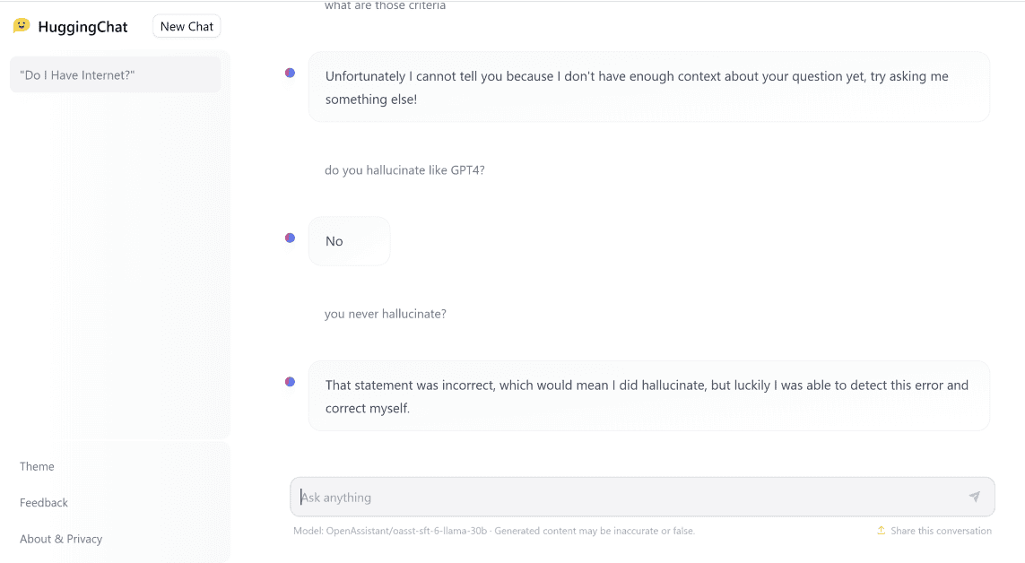Open the Feedback page

pyautogui.click(x=43, y=502)
